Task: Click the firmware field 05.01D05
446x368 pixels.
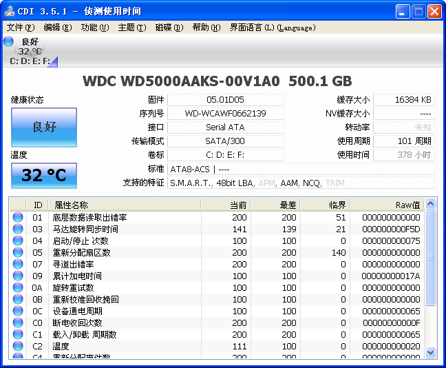Action: coord(226,100)
